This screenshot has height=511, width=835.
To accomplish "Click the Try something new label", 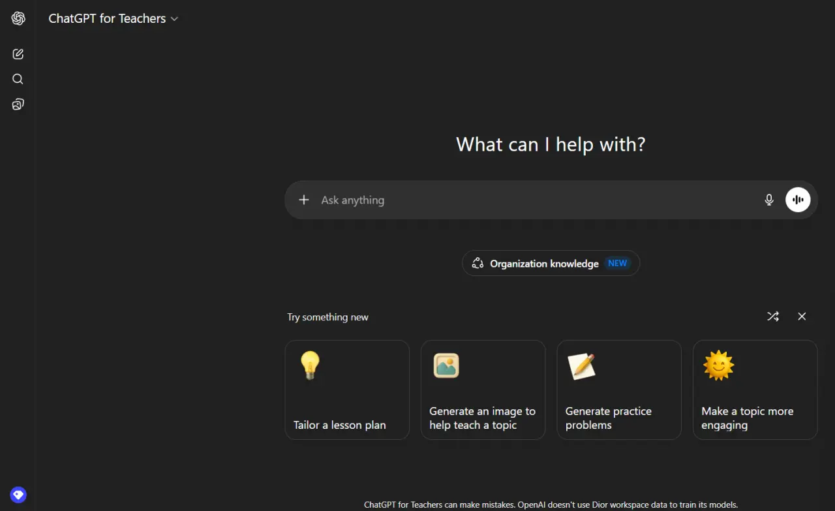I will pyautogui.click(x=328, y=317).
